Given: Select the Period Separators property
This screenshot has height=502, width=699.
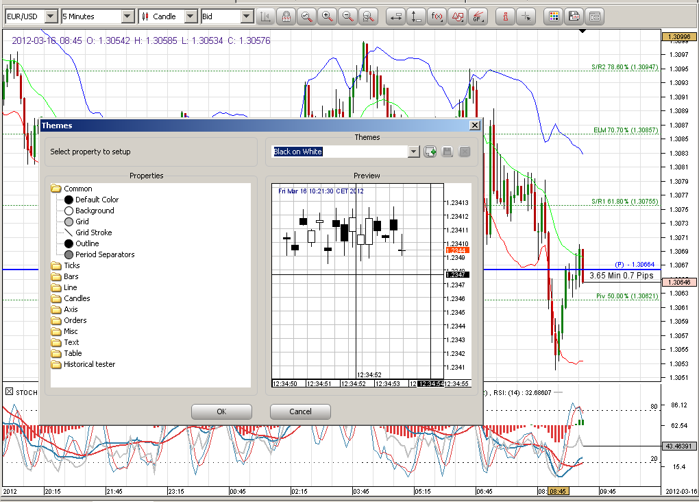Looking at the screenshot, I should coord(99,255).
